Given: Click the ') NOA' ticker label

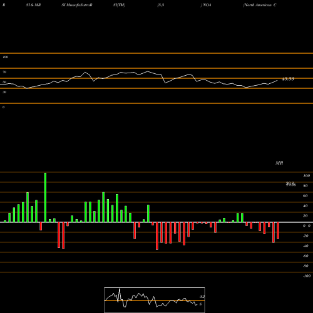Looking at the screenshot, I should click(206, 5).
